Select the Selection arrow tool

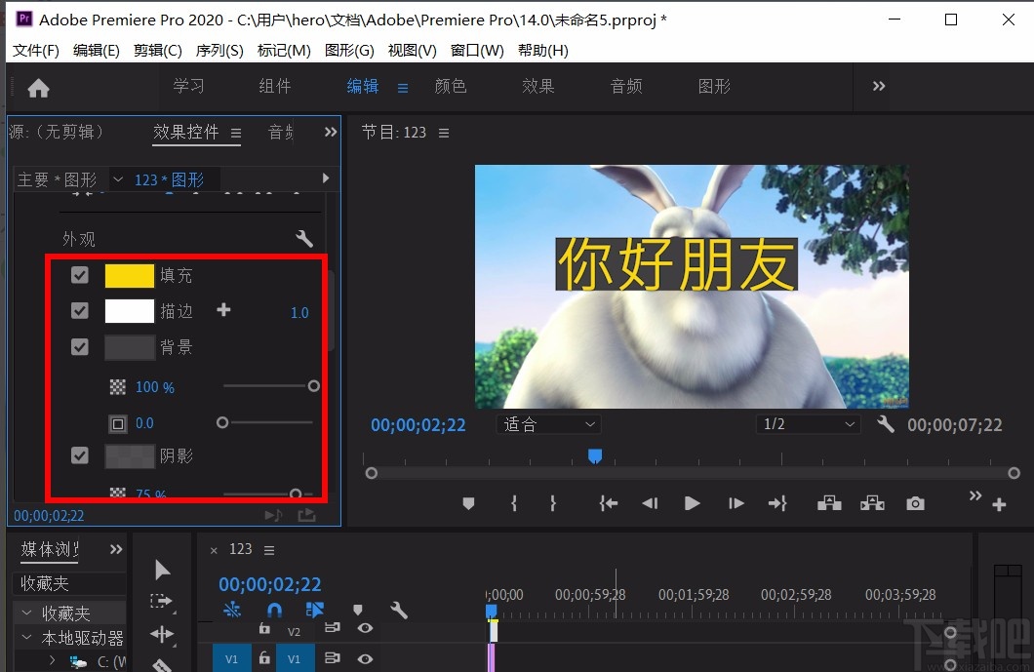(162, 570)
